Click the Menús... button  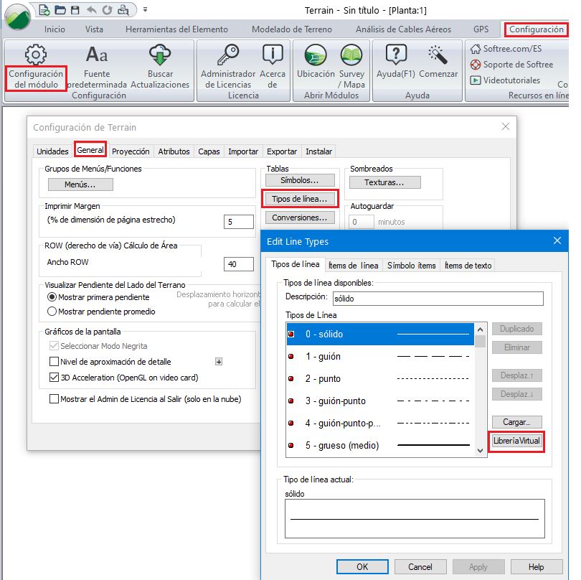point(80,184)
